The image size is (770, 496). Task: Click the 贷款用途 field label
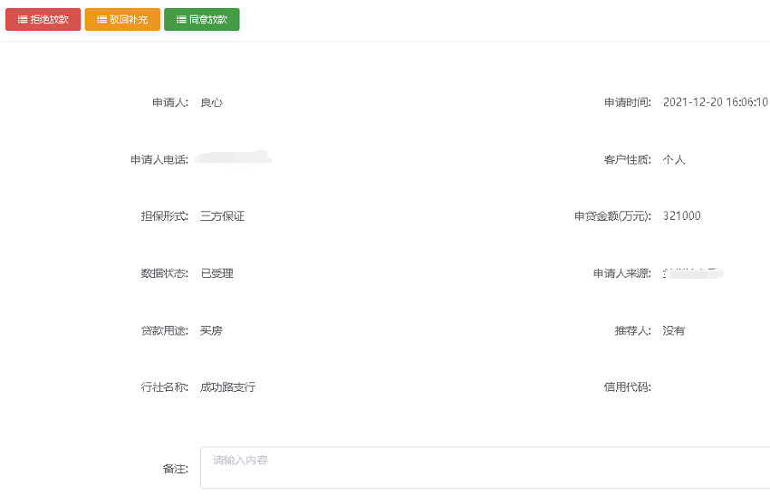[x=165, y=330]
